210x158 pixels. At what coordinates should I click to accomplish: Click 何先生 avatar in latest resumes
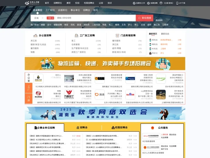(x=150, y=40)
